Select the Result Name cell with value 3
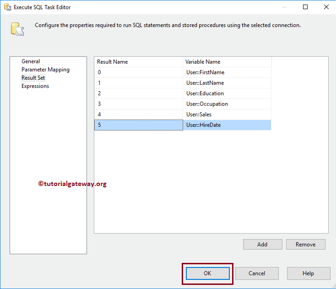 pyautogui.click(x=138, y=104)
